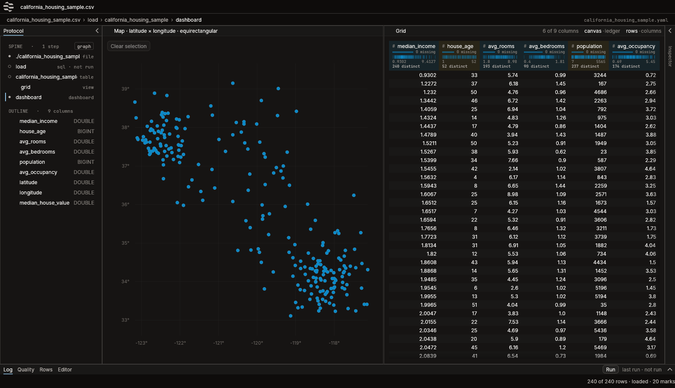
Task: Click the median_income histogram sparkline
Action: coord(414,57)
